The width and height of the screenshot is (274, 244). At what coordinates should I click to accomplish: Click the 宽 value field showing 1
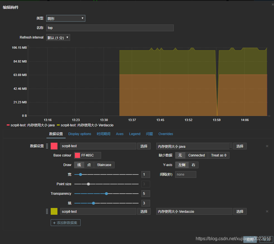(146, 174)
